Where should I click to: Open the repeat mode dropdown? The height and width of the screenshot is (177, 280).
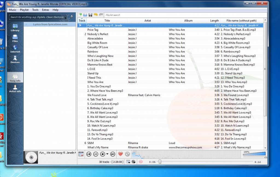(128, 162)
